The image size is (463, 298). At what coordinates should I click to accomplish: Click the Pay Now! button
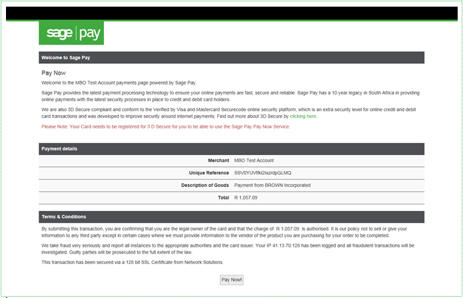coord(232,280)
